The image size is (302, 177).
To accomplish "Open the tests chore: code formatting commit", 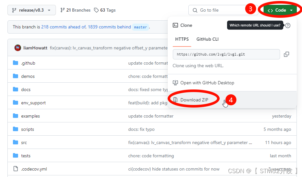I will [x=151, y=156].
